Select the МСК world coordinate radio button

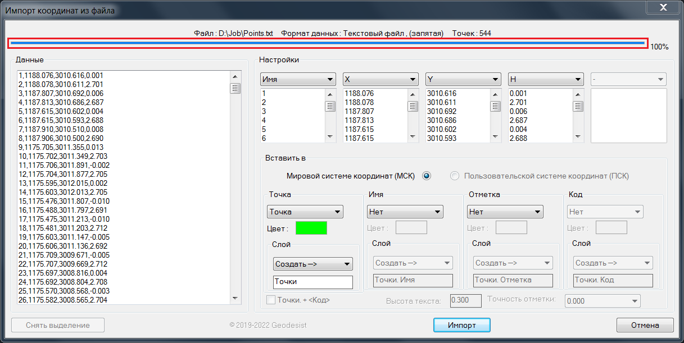(x=427, y=176)
